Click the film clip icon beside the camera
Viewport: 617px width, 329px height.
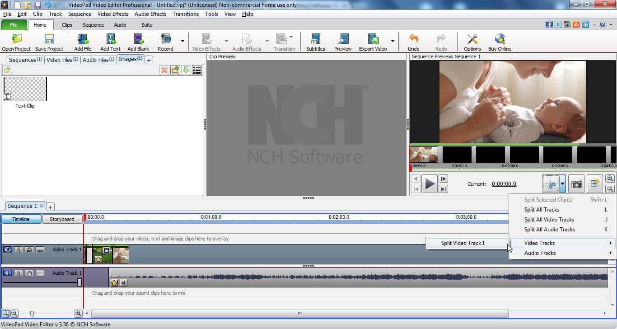coord(595,184)
